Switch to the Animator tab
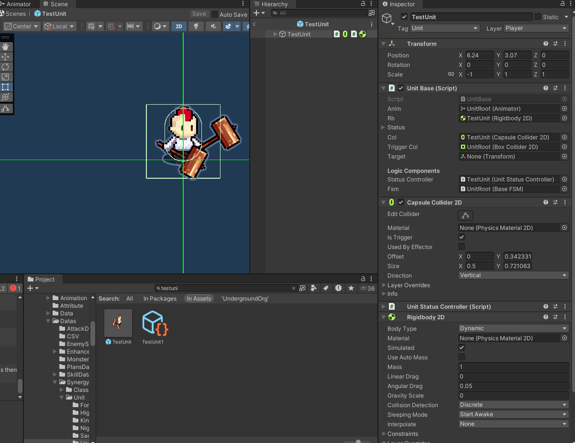 coord(18,4)
